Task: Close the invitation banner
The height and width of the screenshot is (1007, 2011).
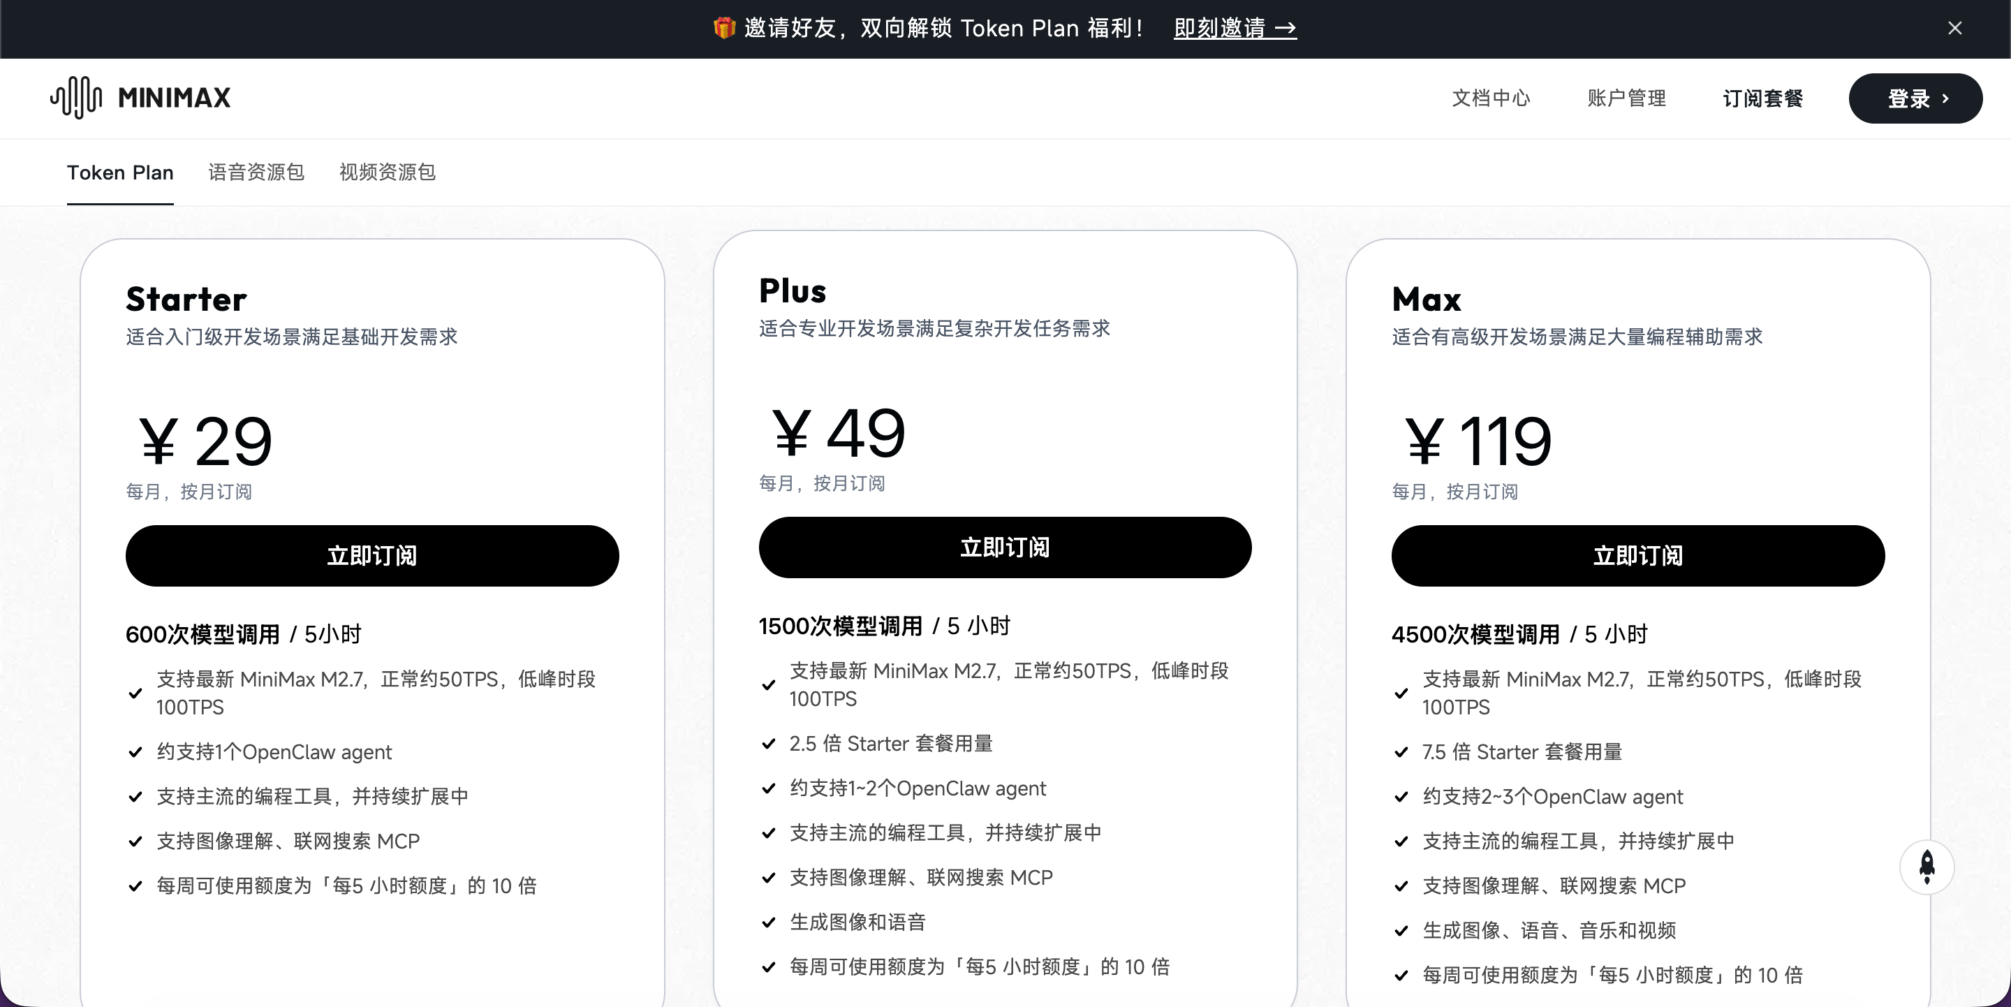Action: (x=1955, y=28)
